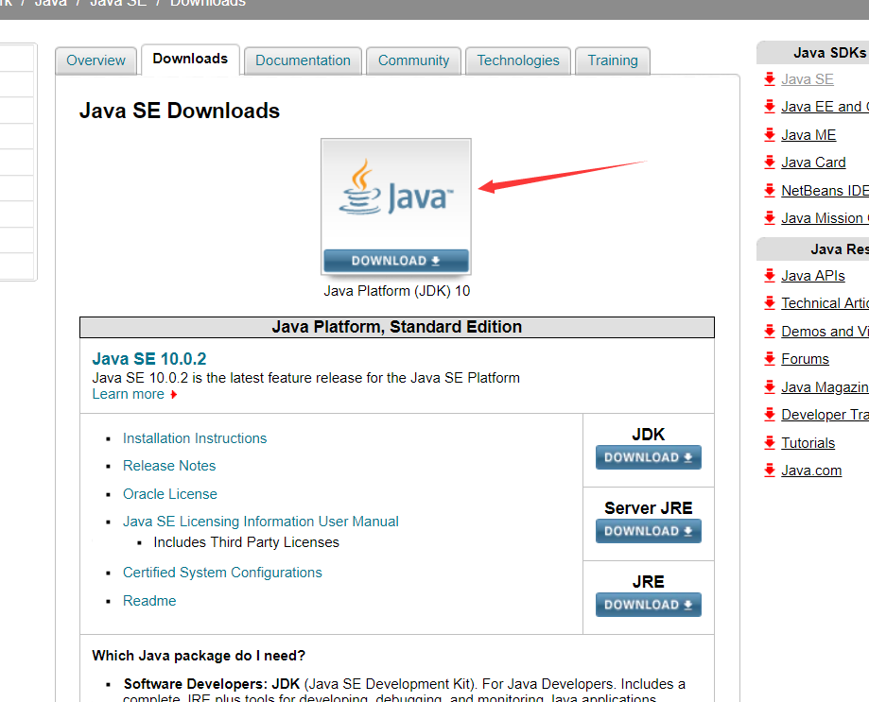869x702 pixels.
Task: Open the Java Mission Control sidebar link
Action: click(825, 218)
